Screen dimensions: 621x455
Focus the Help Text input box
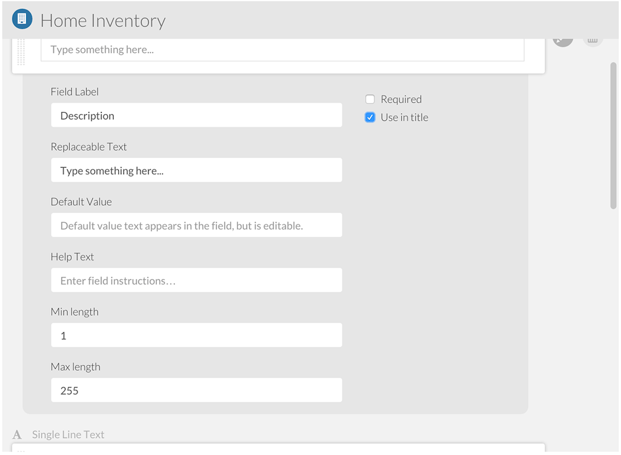[196, 280]
